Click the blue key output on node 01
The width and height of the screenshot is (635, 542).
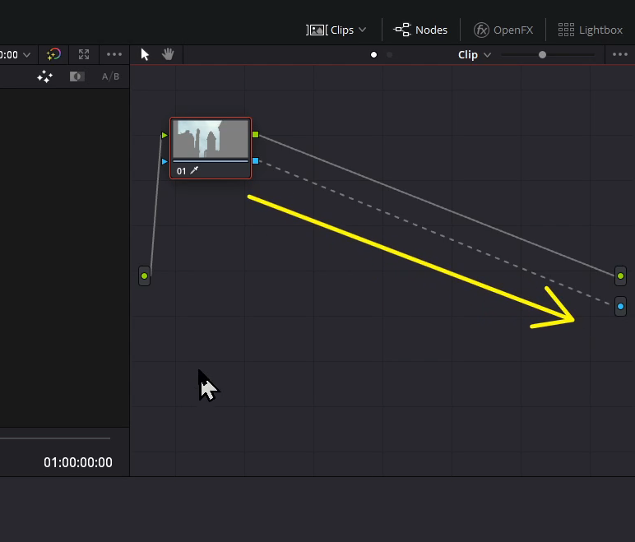click(x=256, y=161)
